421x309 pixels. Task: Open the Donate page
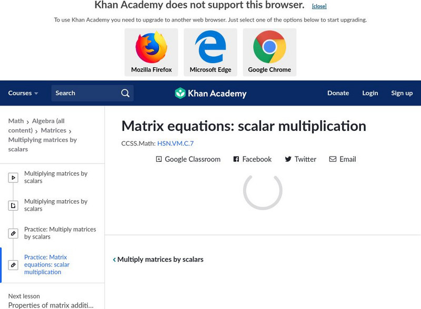tap(338, 93)
